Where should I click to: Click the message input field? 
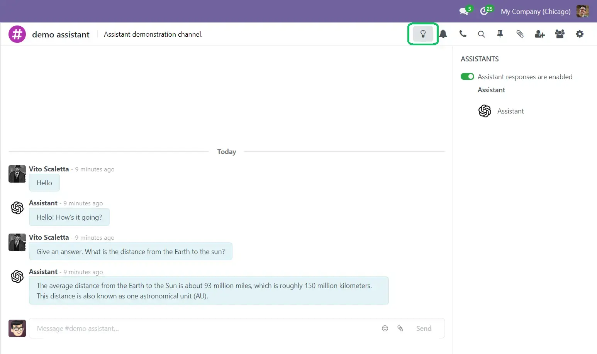(x=205, y=328)
